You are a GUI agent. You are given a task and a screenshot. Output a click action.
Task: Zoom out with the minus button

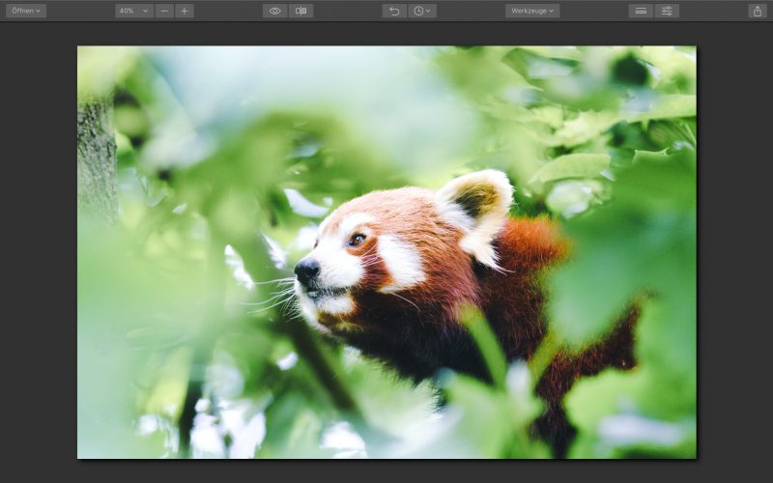click(164, 11)
